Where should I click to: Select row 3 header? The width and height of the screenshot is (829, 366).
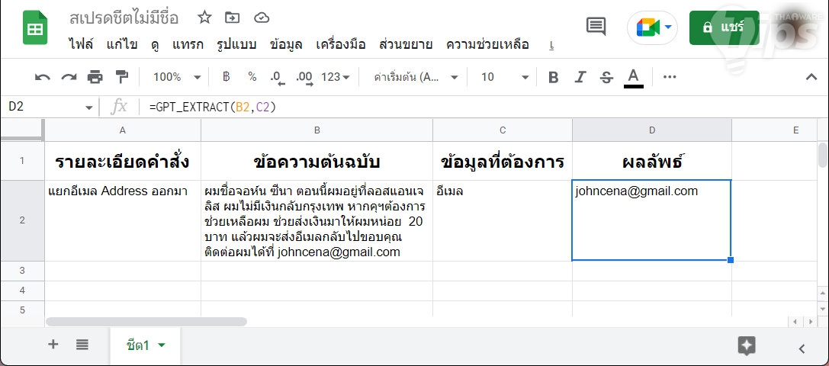22,270
